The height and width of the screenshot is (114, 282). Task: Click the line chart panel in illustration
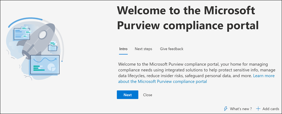[x=45, y=65]
